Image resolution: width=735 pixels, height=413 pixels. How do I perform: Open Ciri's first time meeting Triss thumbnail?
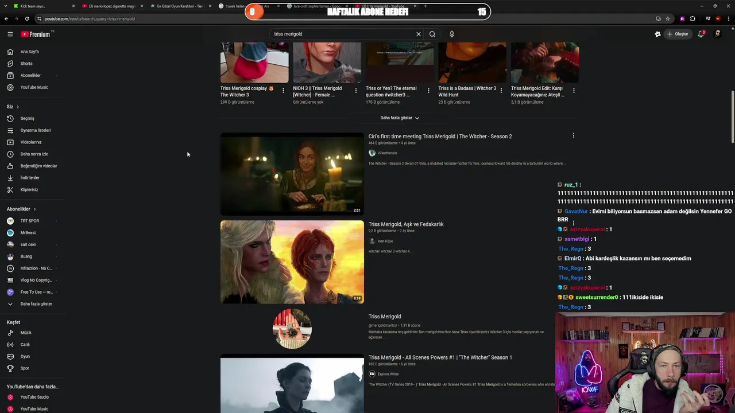coord(292,174)
